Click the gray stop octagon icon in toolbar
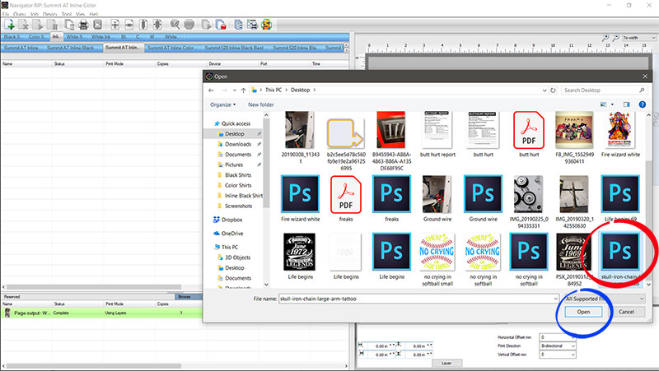The height and width of the screenshot is (371, 659). (x=189, y=25)
